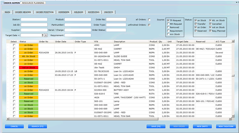Screen dimensions: 239x133
Task: Switch to the Resource Planning tab
Action: tap(33, 3)
